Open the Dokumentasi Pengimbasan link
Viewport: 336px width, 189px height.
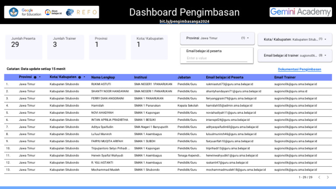coord(299,69)
